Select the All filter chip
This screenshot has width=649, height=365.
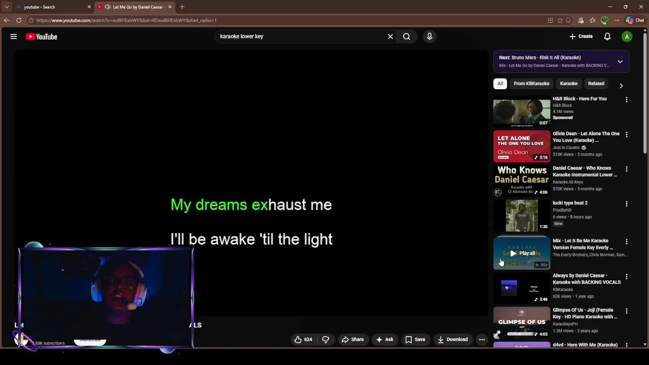(x=500, y=84)
